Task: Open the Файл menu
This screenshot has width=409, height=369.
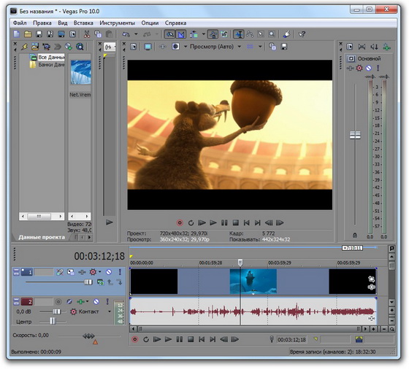Action: (20, 23)
